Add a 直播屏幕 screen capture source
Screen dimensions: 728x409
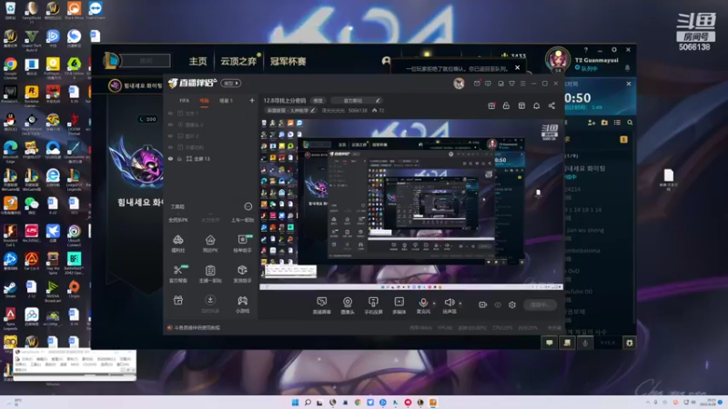tap(322, 305)
